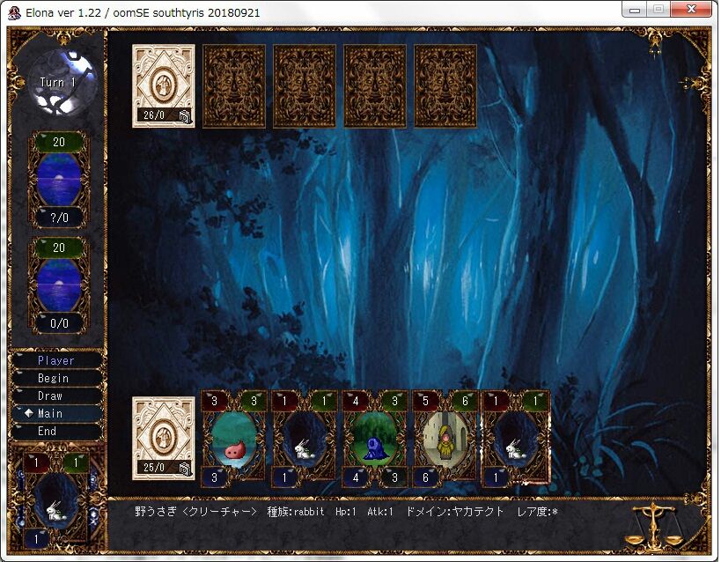This screenshot has height=562, width=721.
Task: Click the 種族:rabbit race text
Action: tap(296, 512)
